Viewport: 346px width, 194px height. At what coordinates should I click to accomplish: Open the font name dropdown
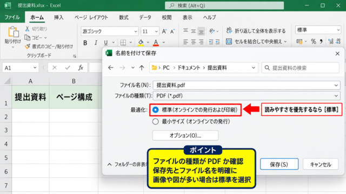pos(136,31)
